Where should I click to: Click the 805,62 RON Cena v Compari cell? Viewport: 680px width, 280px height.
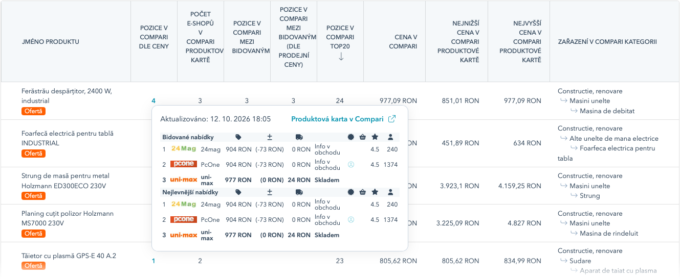click(x=399, y=261)
